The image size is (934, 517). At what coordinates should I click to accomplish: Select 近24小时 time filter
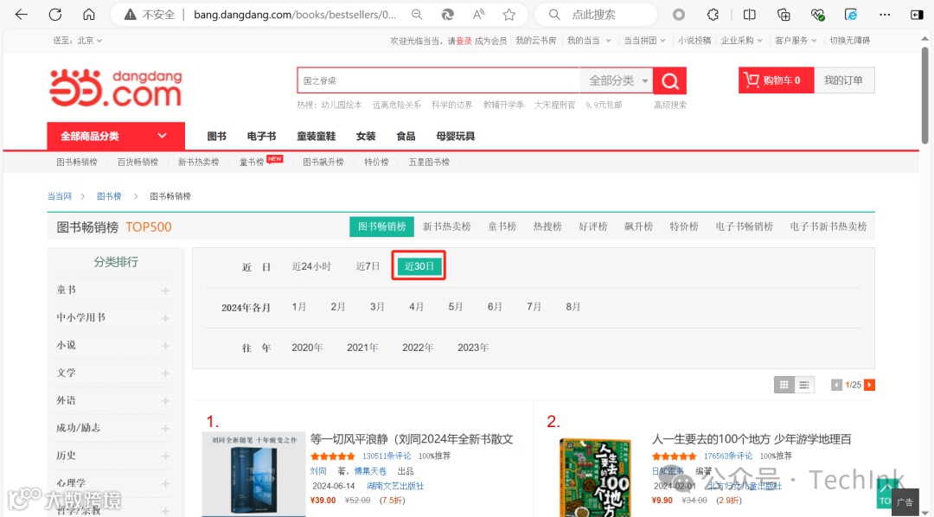(311, 266)
